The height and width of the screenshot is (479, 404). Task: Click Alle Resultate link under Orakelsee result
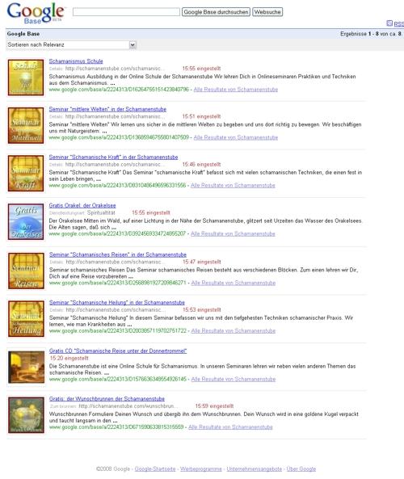[x=233, y=233]
